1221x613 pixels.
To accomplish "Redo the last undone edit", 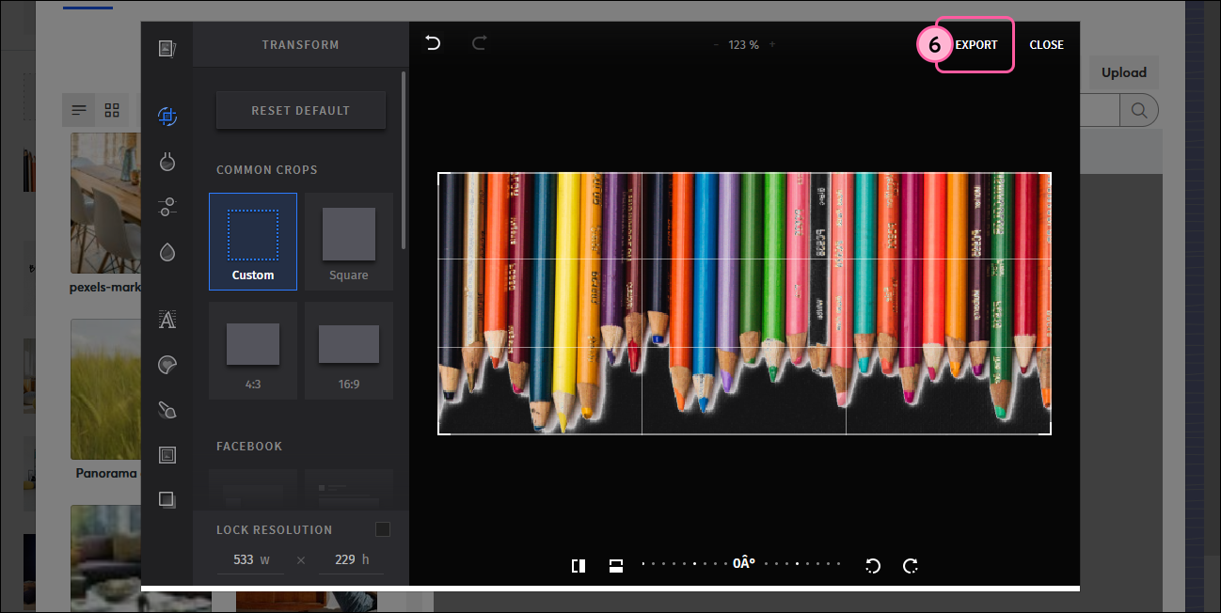I will pos(479,43).
